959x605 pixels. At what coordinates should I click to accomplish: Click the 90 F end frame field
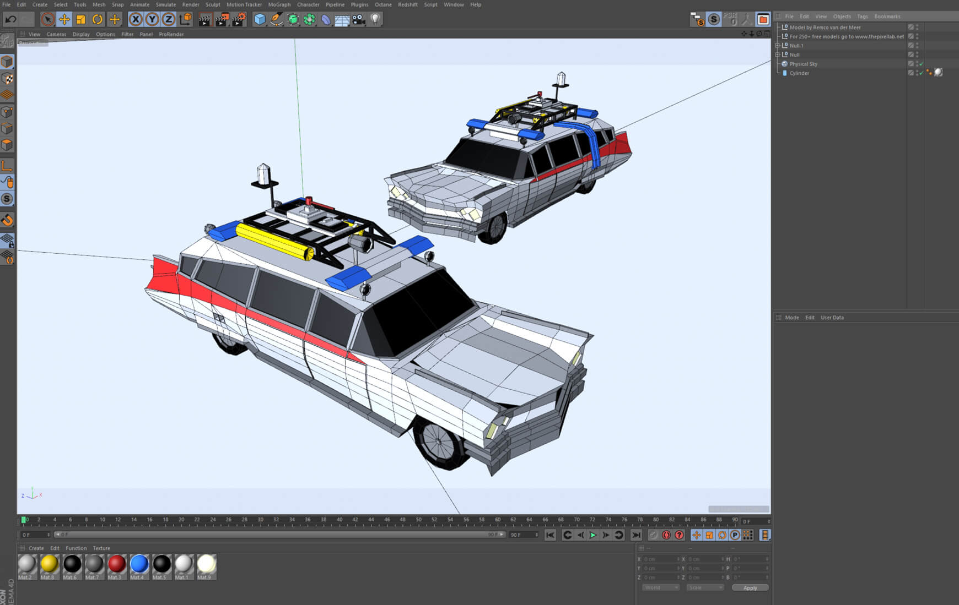523,535
